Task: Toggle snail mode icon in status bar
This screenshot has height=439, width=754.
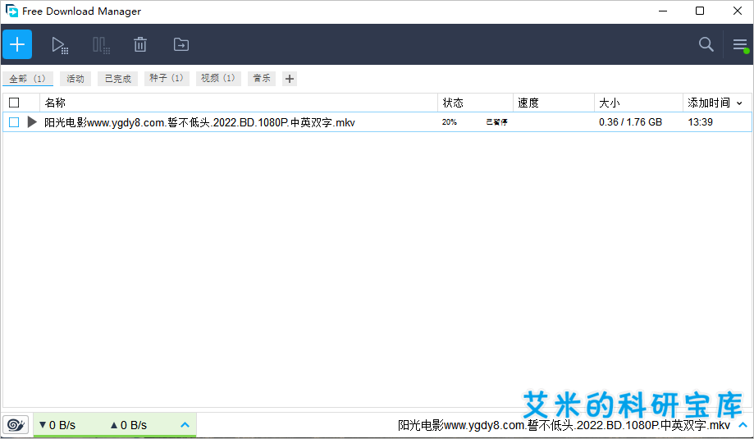Action: coord(16,425)
